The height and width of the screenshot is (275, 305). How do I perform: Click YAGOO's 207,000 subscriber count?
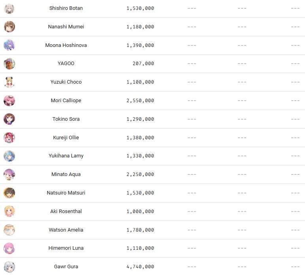[143, 64]
